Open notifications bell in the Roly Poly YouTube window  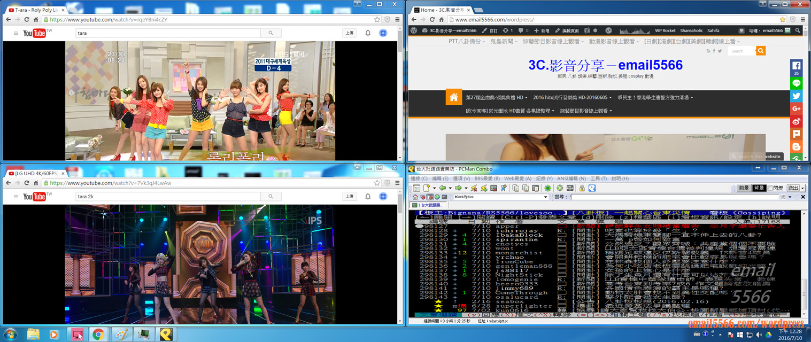pos(368,33)
